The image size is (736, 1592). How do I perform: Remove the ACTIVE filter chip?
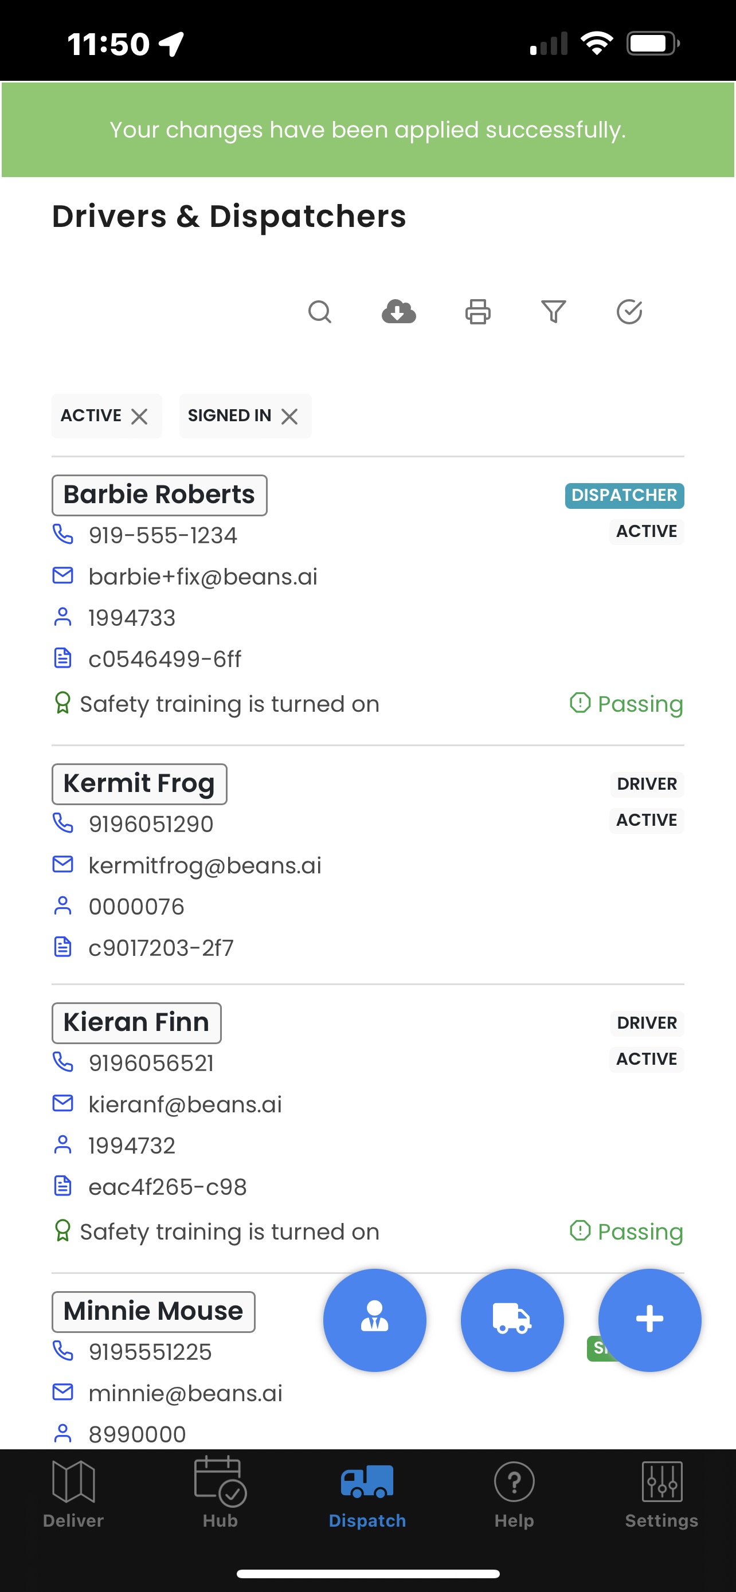[x=140, y=417]
